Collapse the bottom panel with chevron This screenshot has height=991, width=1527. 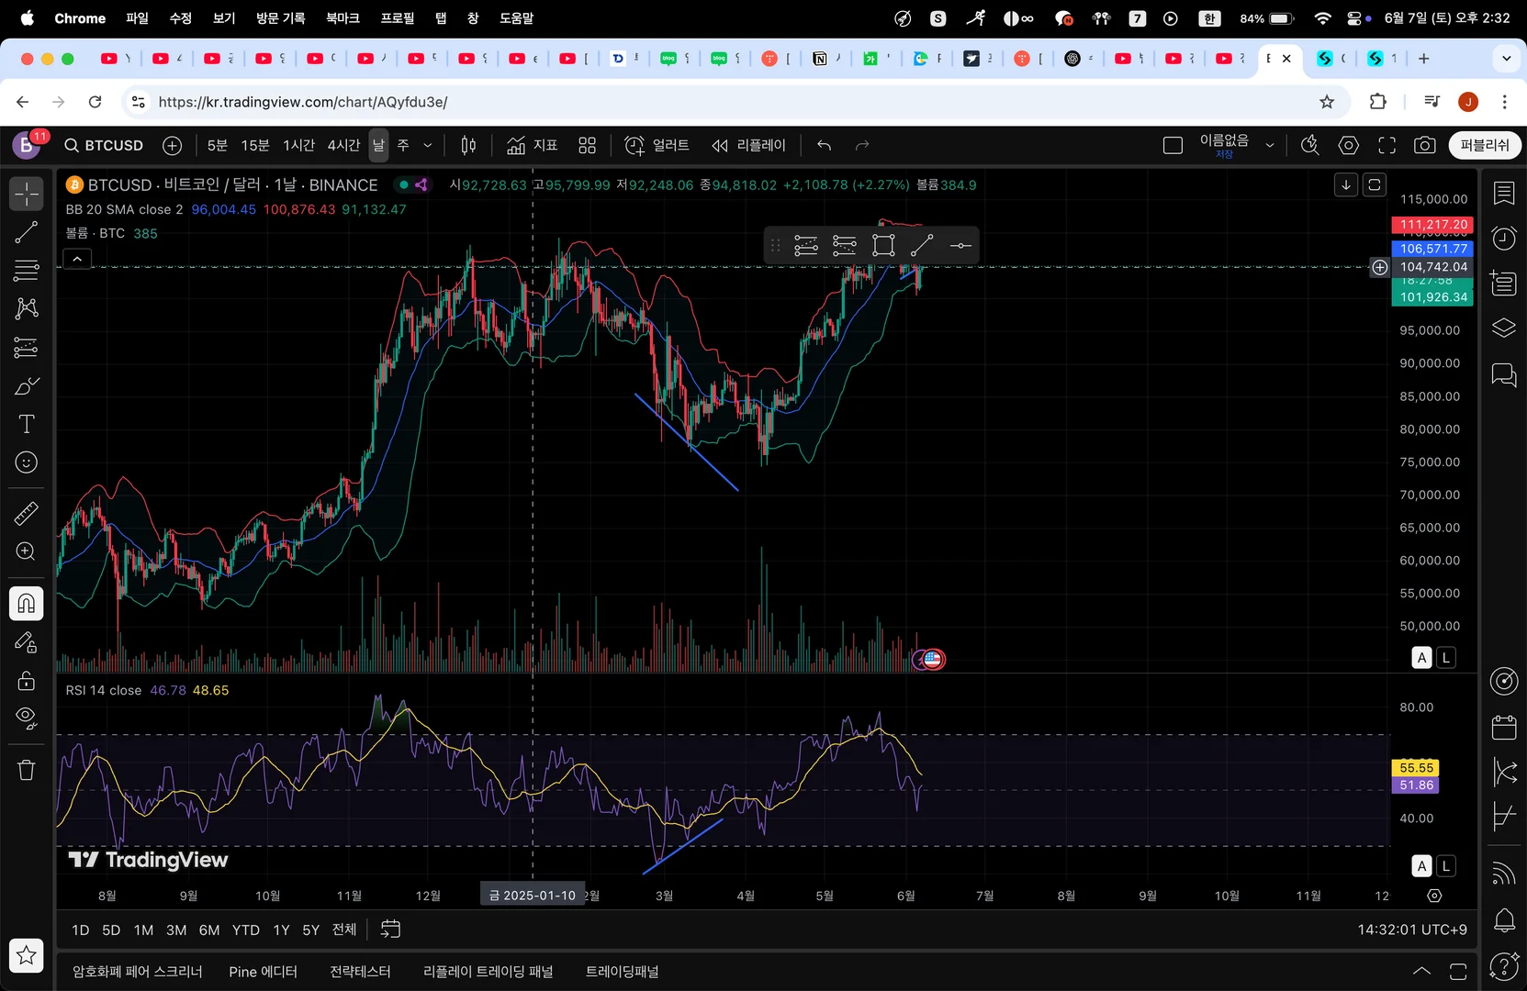tap(1421, 972)
